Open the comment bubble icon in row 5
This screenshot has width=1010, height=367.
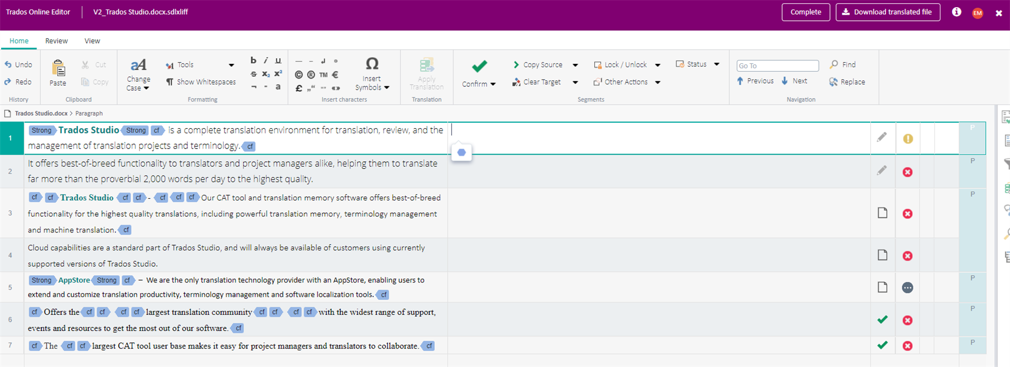(907, 287)
